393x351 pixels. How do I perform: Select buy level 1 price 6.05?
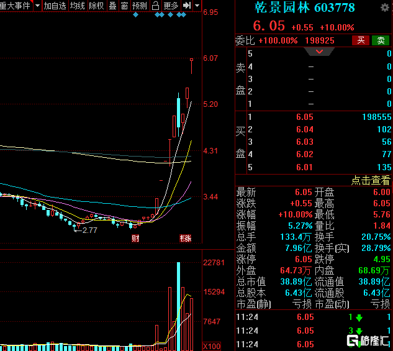(x=305, y=117)
